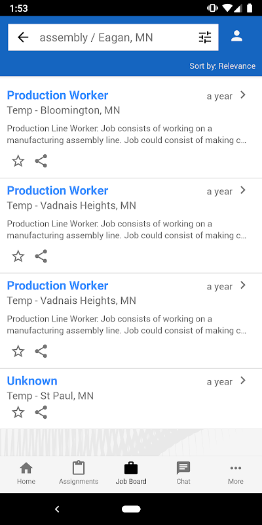Image resolution: width=262 pixels, height=525 pixels.
Task: Open the Unknown job title link
Action: click(x=32, y=381)
